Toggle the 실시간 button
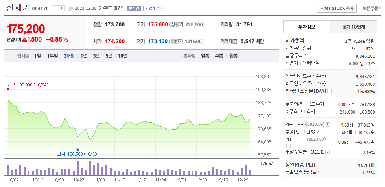The width and height of the screenshot is (385, 187). pos(134,8)
